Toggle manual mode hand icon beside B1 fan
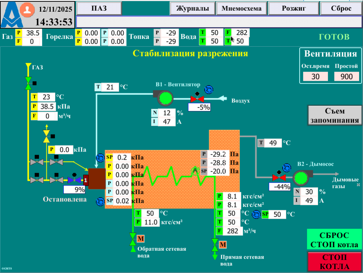The height and width of the screenshot is (273, 363). [210, 89]
